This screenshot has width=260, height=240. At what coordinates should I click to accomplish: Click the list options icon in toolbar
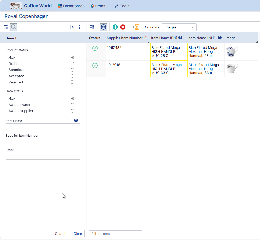pyautogui.click(x=92, y=27)
